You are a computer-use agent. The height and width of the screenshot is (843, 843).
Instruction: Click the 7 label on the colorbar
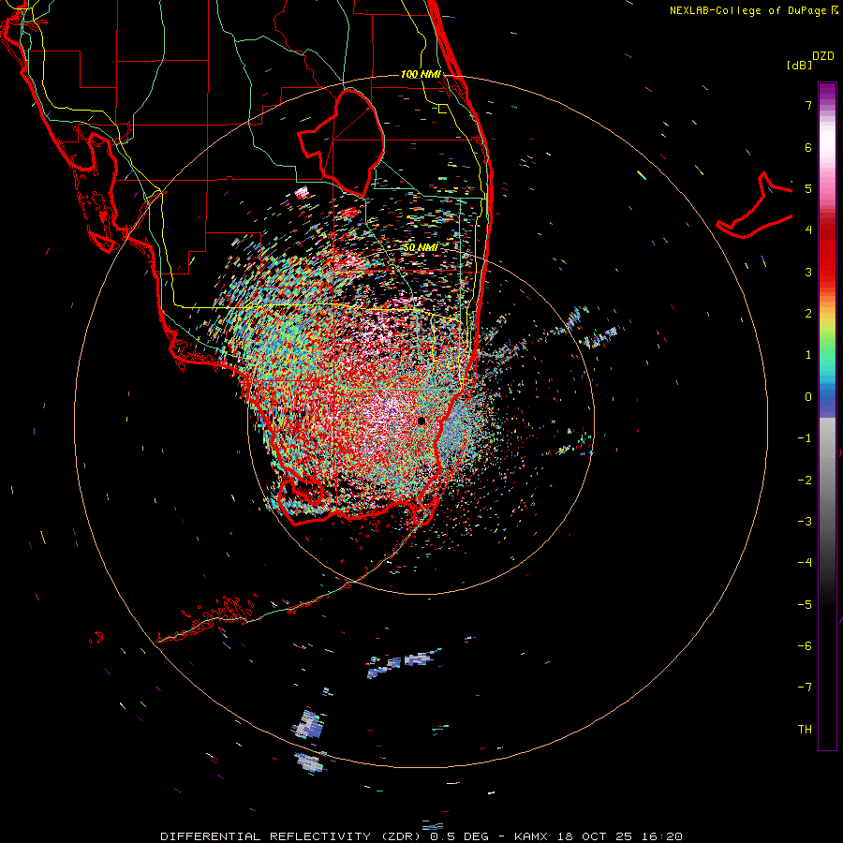click(808, 105)
